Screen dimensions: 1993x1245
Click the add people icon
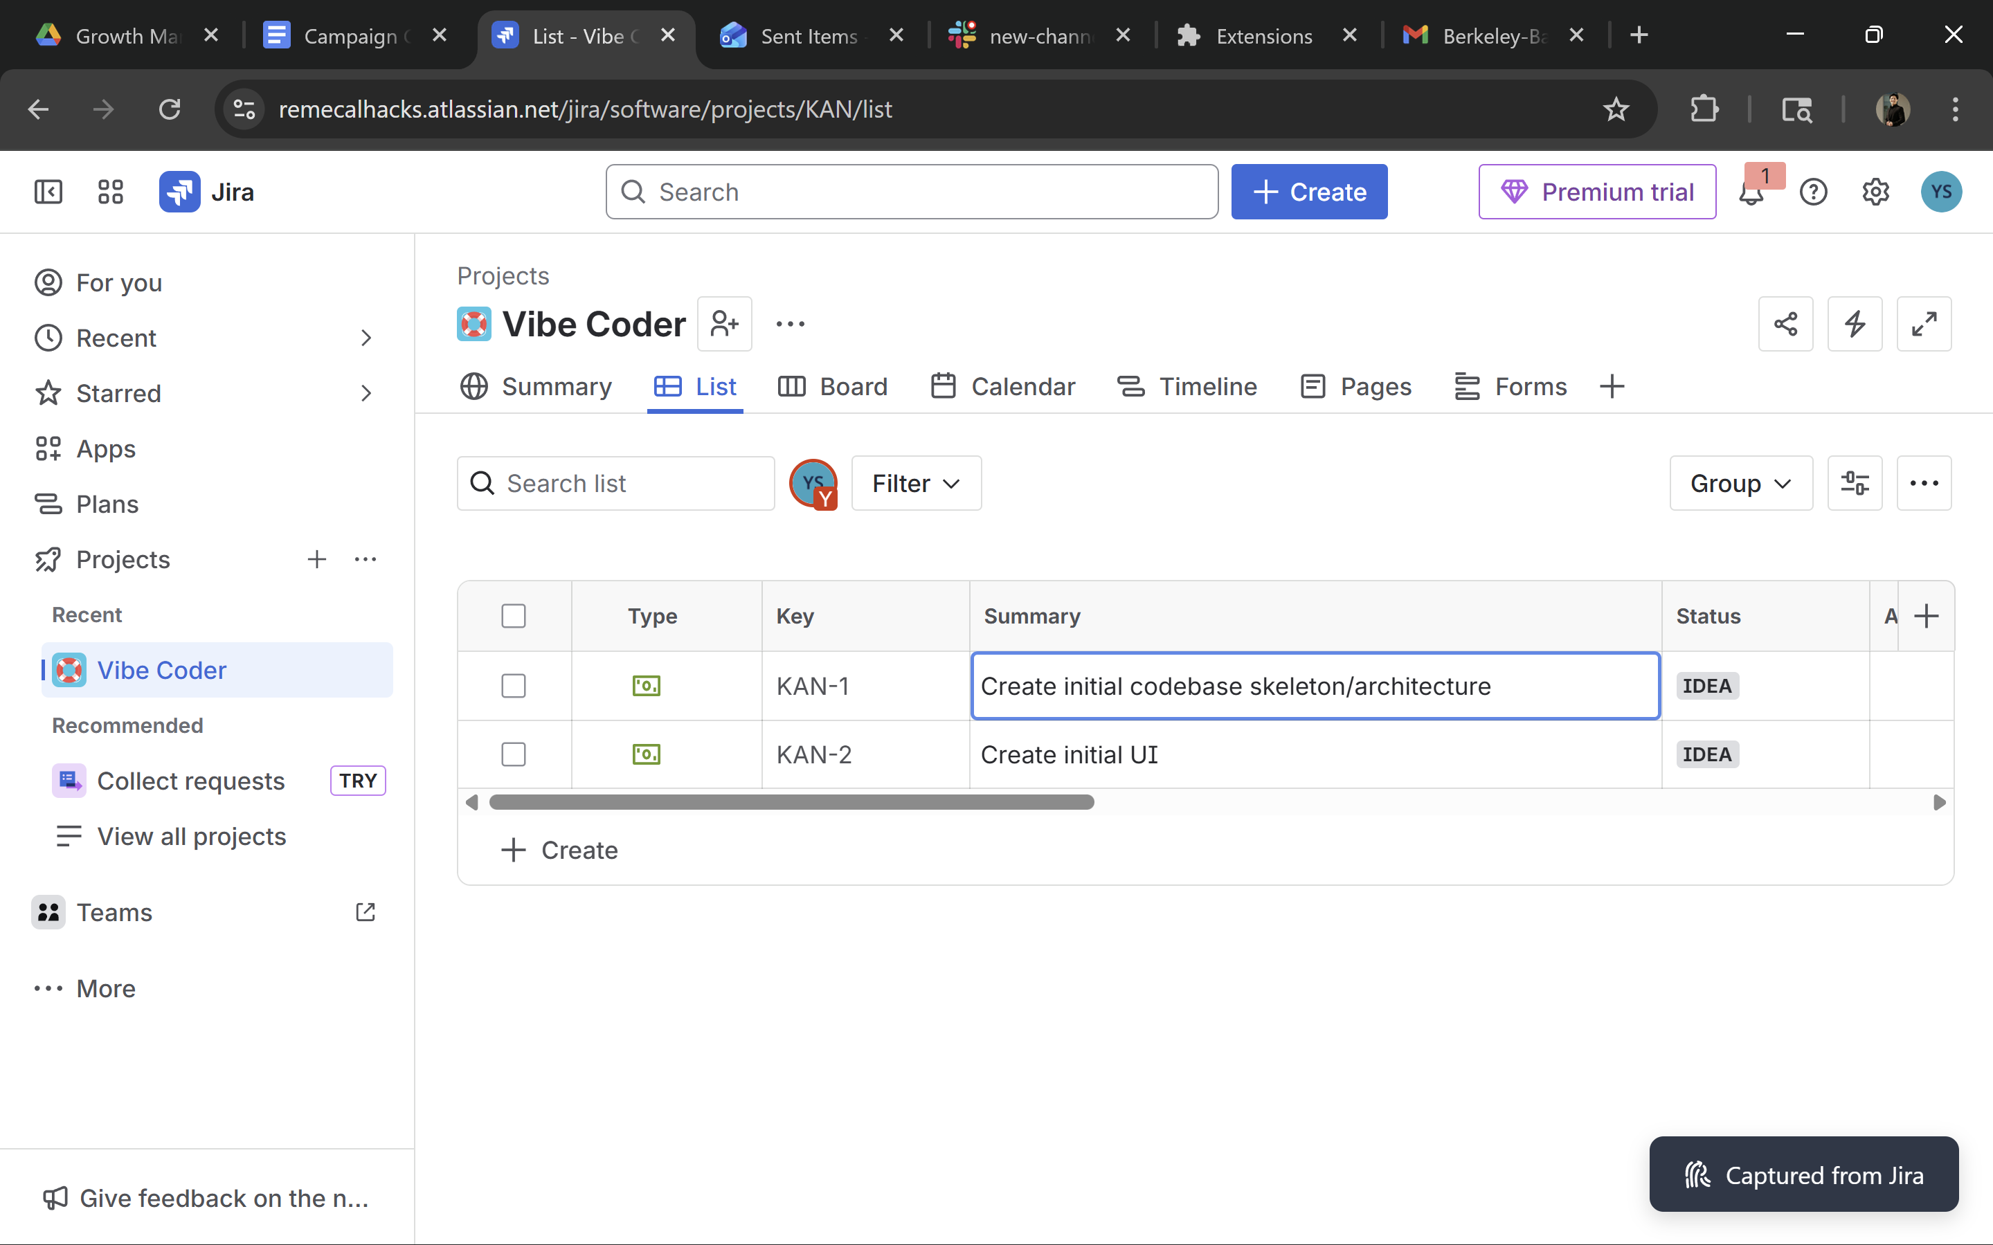point(724,324)
